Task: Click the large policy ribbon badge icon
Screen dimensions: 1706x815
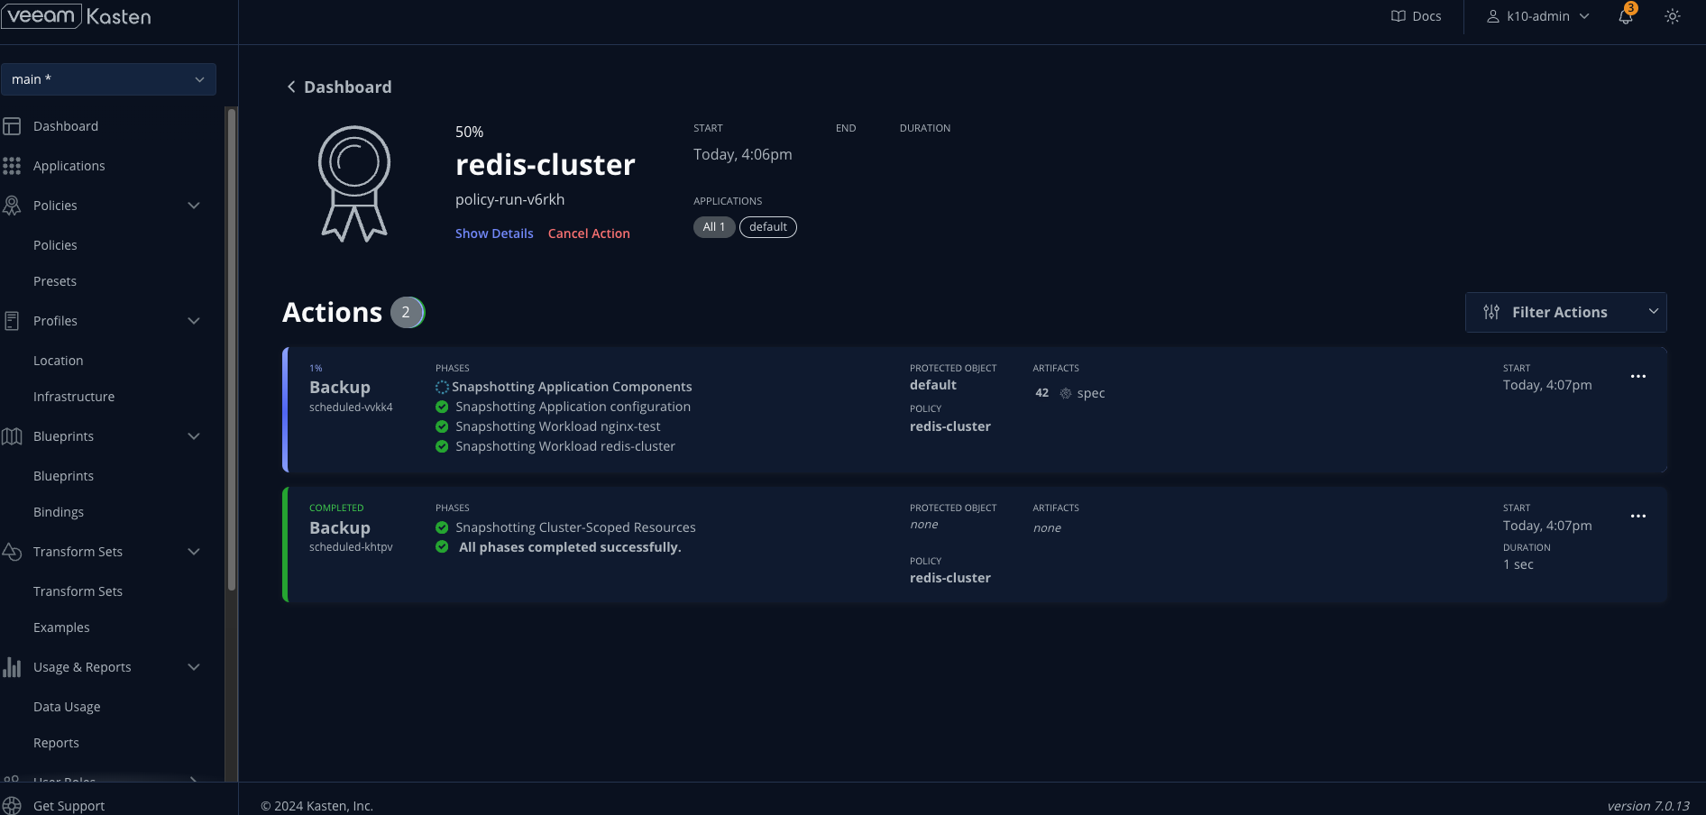Action: 354,184
